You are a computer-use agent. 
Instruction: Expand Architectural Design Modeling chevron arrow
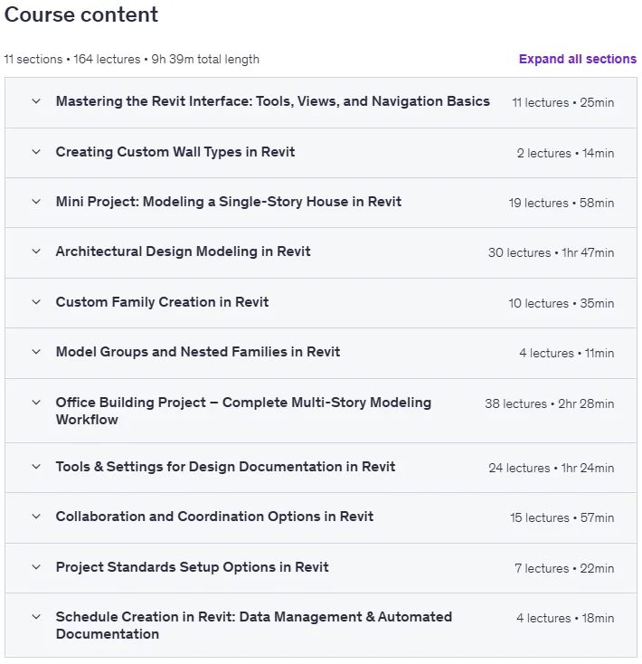[x=36, y=251]
